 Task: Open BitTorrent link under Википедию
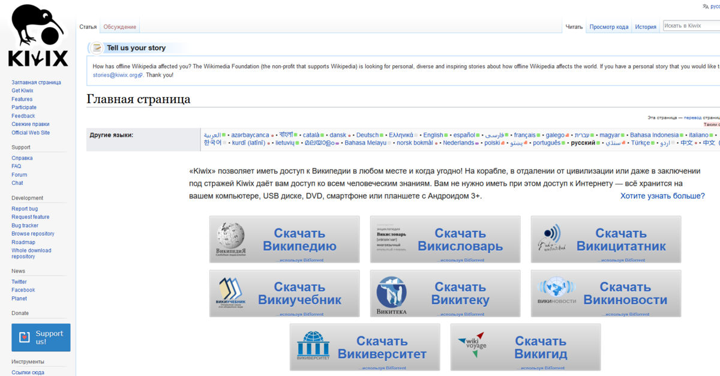pyautogui.click(x=300, y=260)
